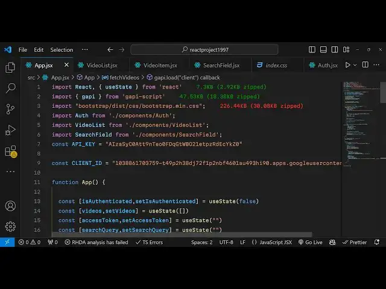The width and height of the screenshot is (386, 289).
Task: Click the VS Code logo icon
Action: pyautogui.click(x=8, y=49)
